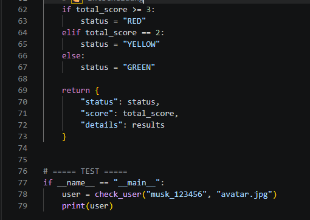The image size is (310, 220).
Task: Click the # ===== TEST ===== comment
Action: (85, 171)
